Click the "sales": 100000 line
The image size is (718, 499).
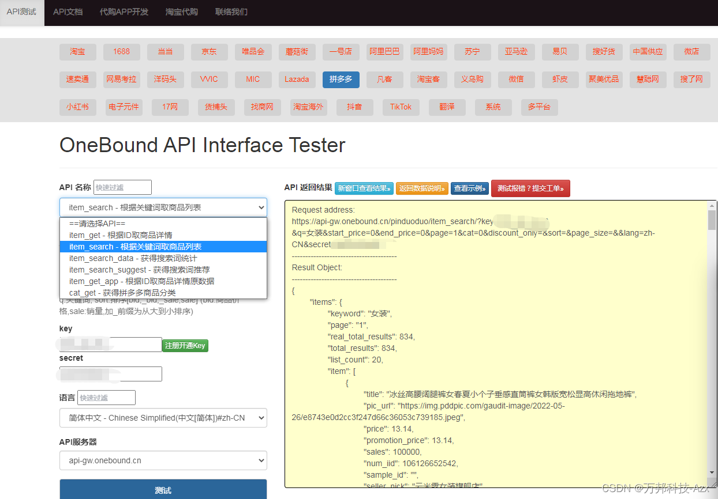click(392, 452)
